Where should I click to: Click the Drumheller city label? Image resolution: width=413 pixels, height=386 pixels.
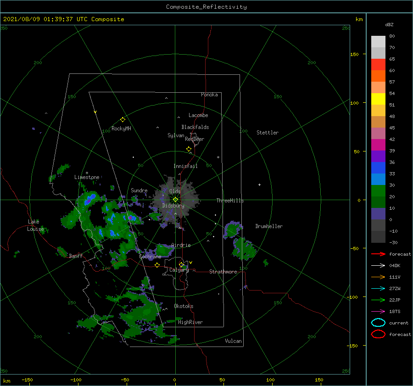(x=269, y=226)
